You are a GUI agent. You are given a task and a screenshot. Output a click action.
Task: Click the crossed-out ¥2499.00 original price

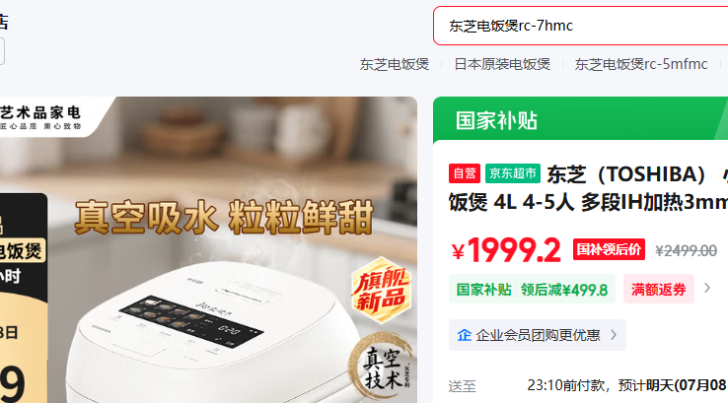[687, 251]
